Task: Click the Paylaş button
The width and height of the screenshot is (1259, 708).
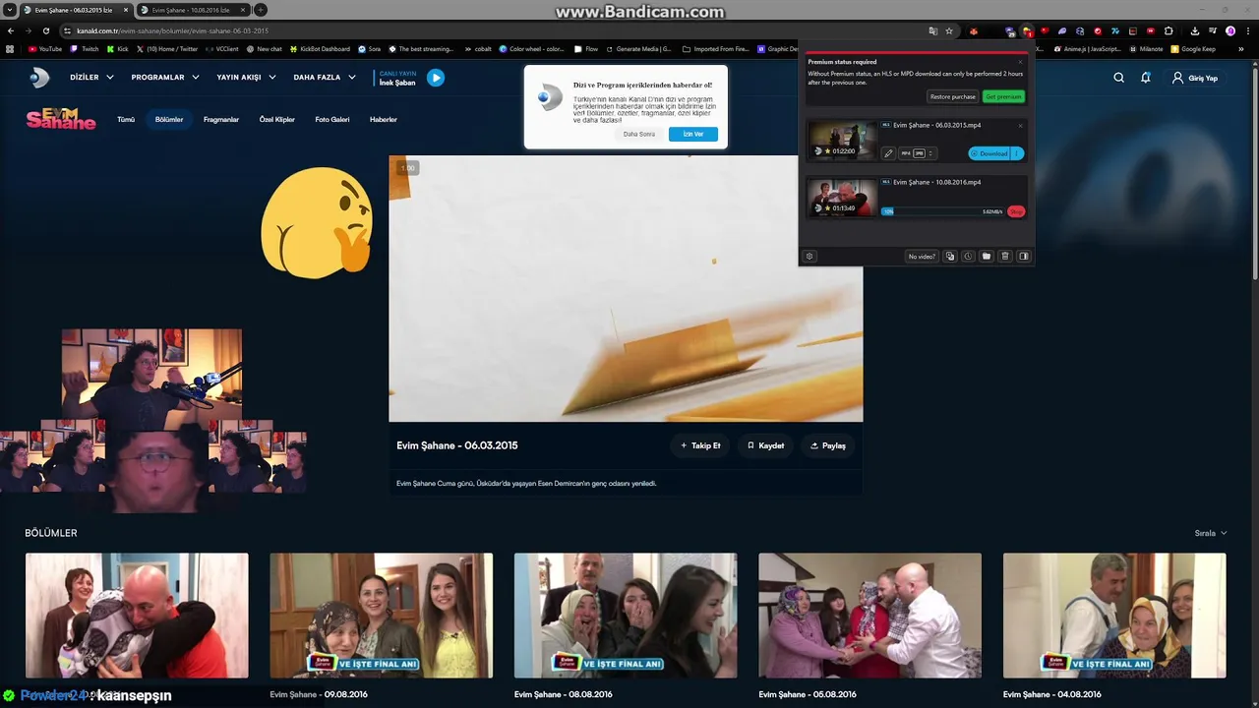Action: tap(828, 445)
